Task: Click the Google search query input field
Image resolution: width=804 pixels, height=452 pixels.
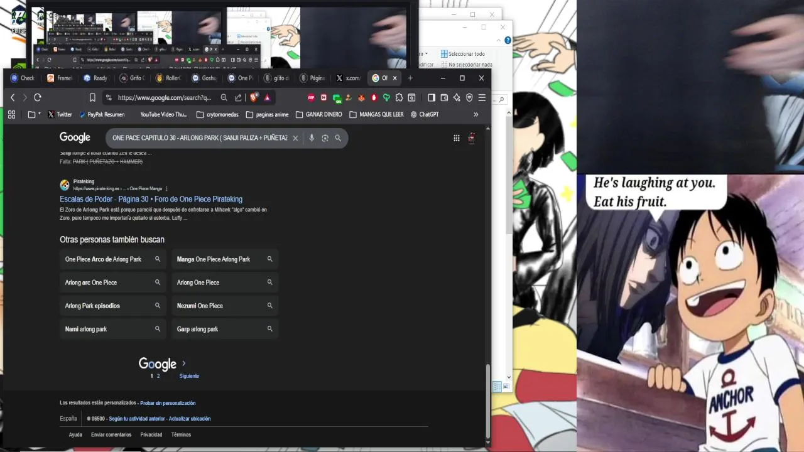Action: coord(200,138)
